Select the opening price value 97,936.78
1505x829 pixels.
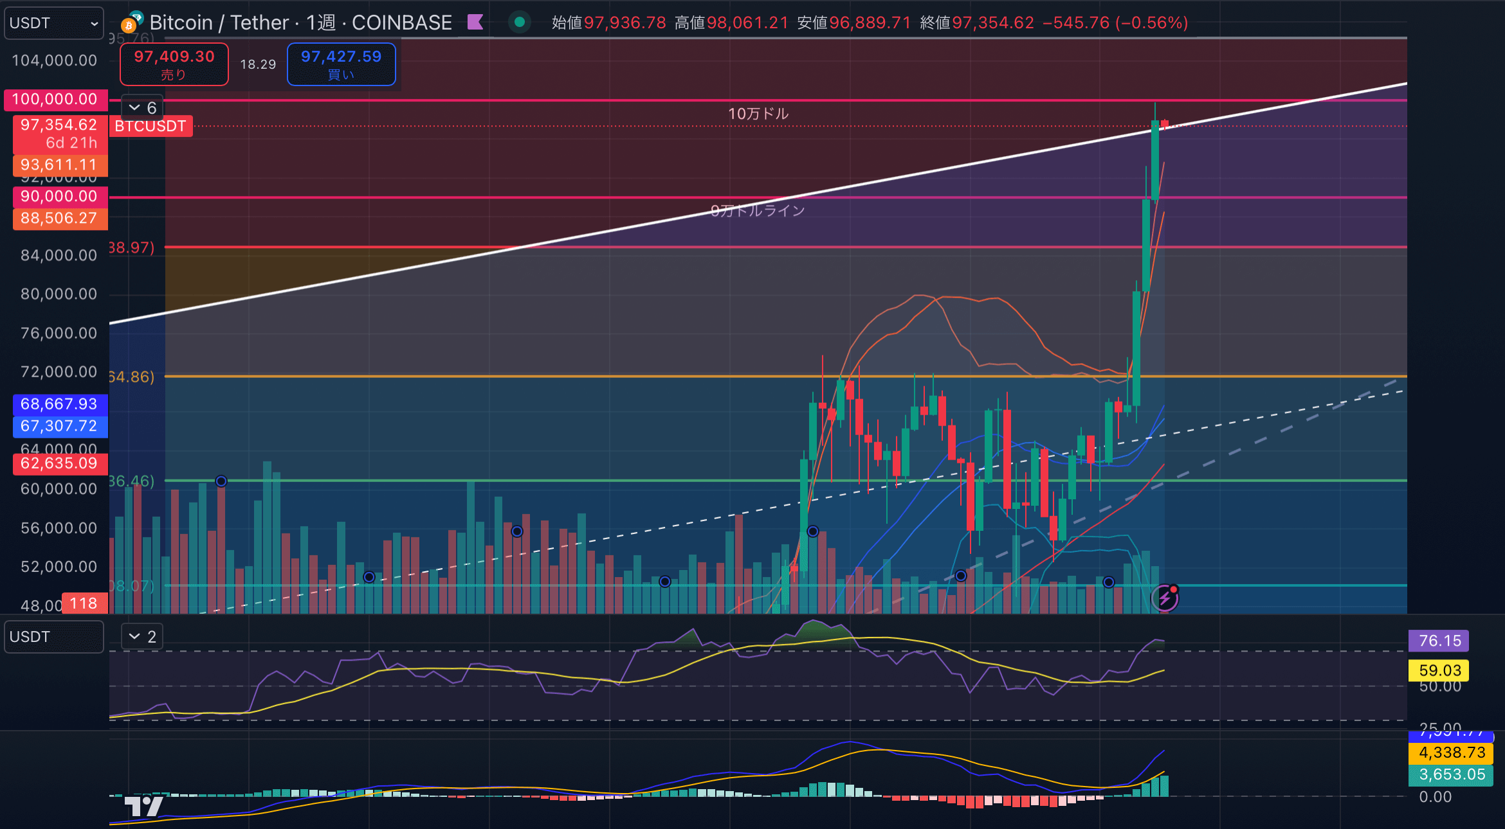[625, 22]
